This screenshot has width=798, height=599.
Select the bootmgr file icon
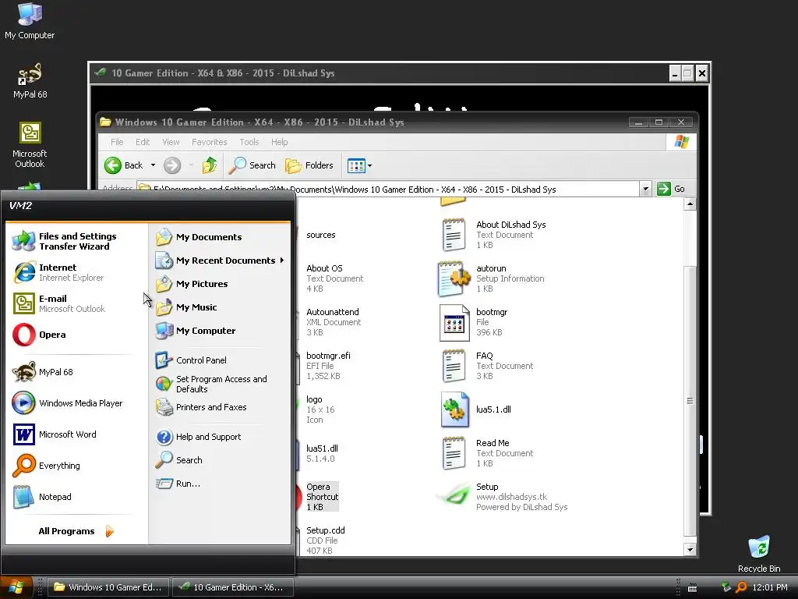point(454,323)
